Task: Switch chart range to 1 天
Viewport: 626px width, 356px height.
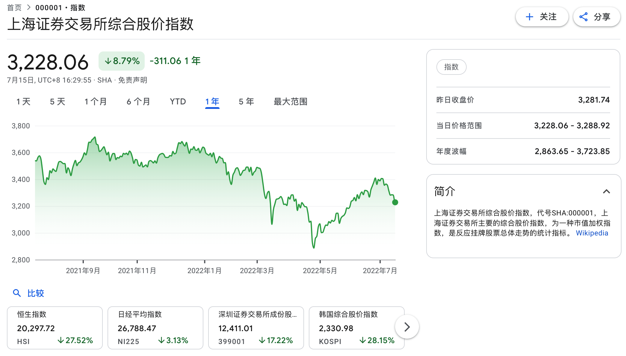Action: pos(23,102)
